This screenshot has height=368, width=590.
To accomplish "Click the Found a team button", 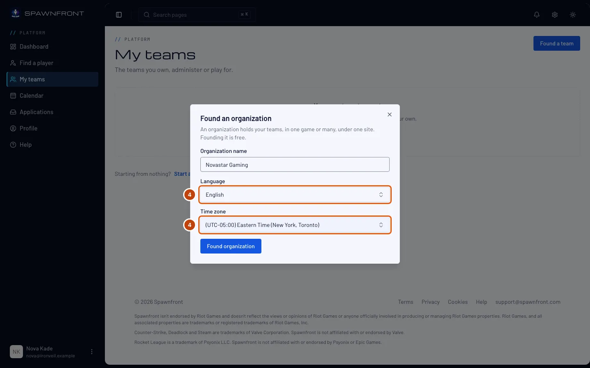I will (557, 43).
